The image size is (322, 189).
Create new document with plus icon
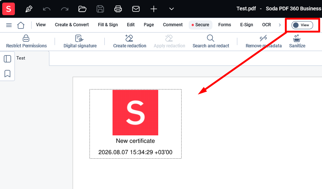click(x=154, y=9)
